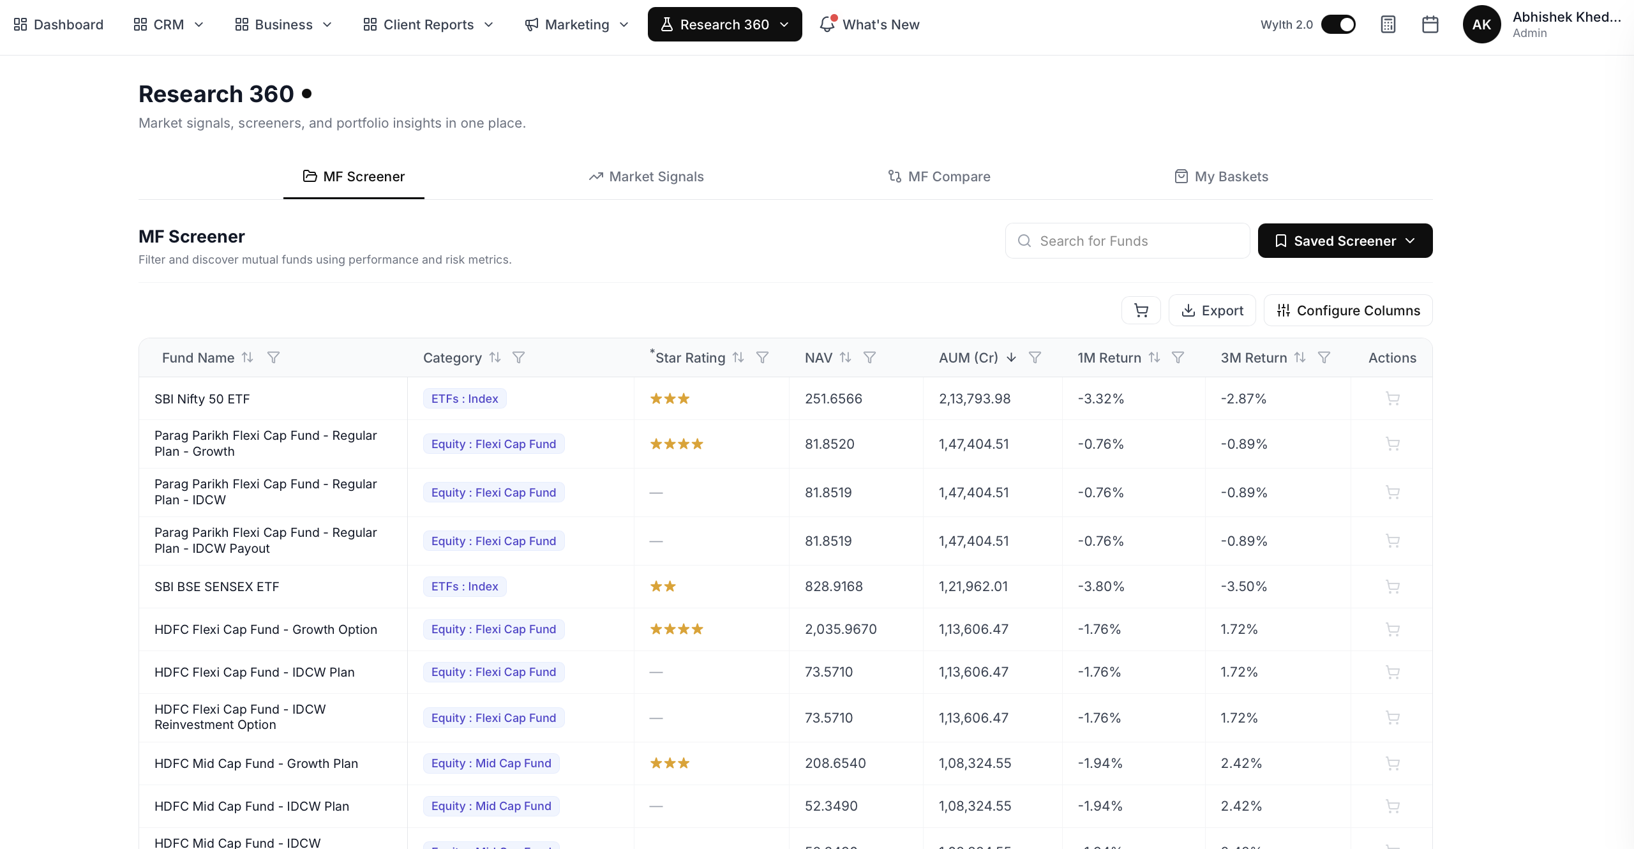Viewport: 1634px width, 849px height.
Task: Add SBI Nifty 50 ETF to cart
Action: tap(1393, 399)
